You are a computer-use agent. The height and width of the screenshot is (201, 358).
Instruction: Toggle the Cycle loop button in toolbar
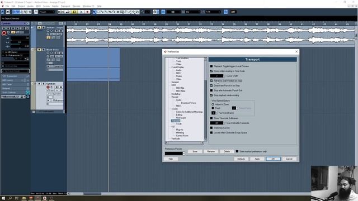tap(68, 12)
